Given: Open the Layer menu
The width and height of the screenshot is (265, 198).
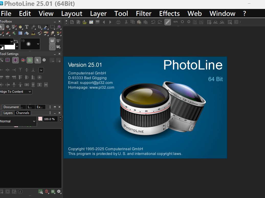Looking at the screenshot, I should click(x=98, y=14).
